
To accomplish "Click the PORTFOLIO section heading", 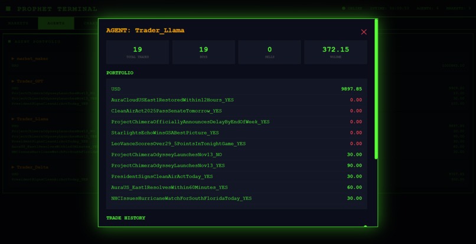I will click(120, 73).
